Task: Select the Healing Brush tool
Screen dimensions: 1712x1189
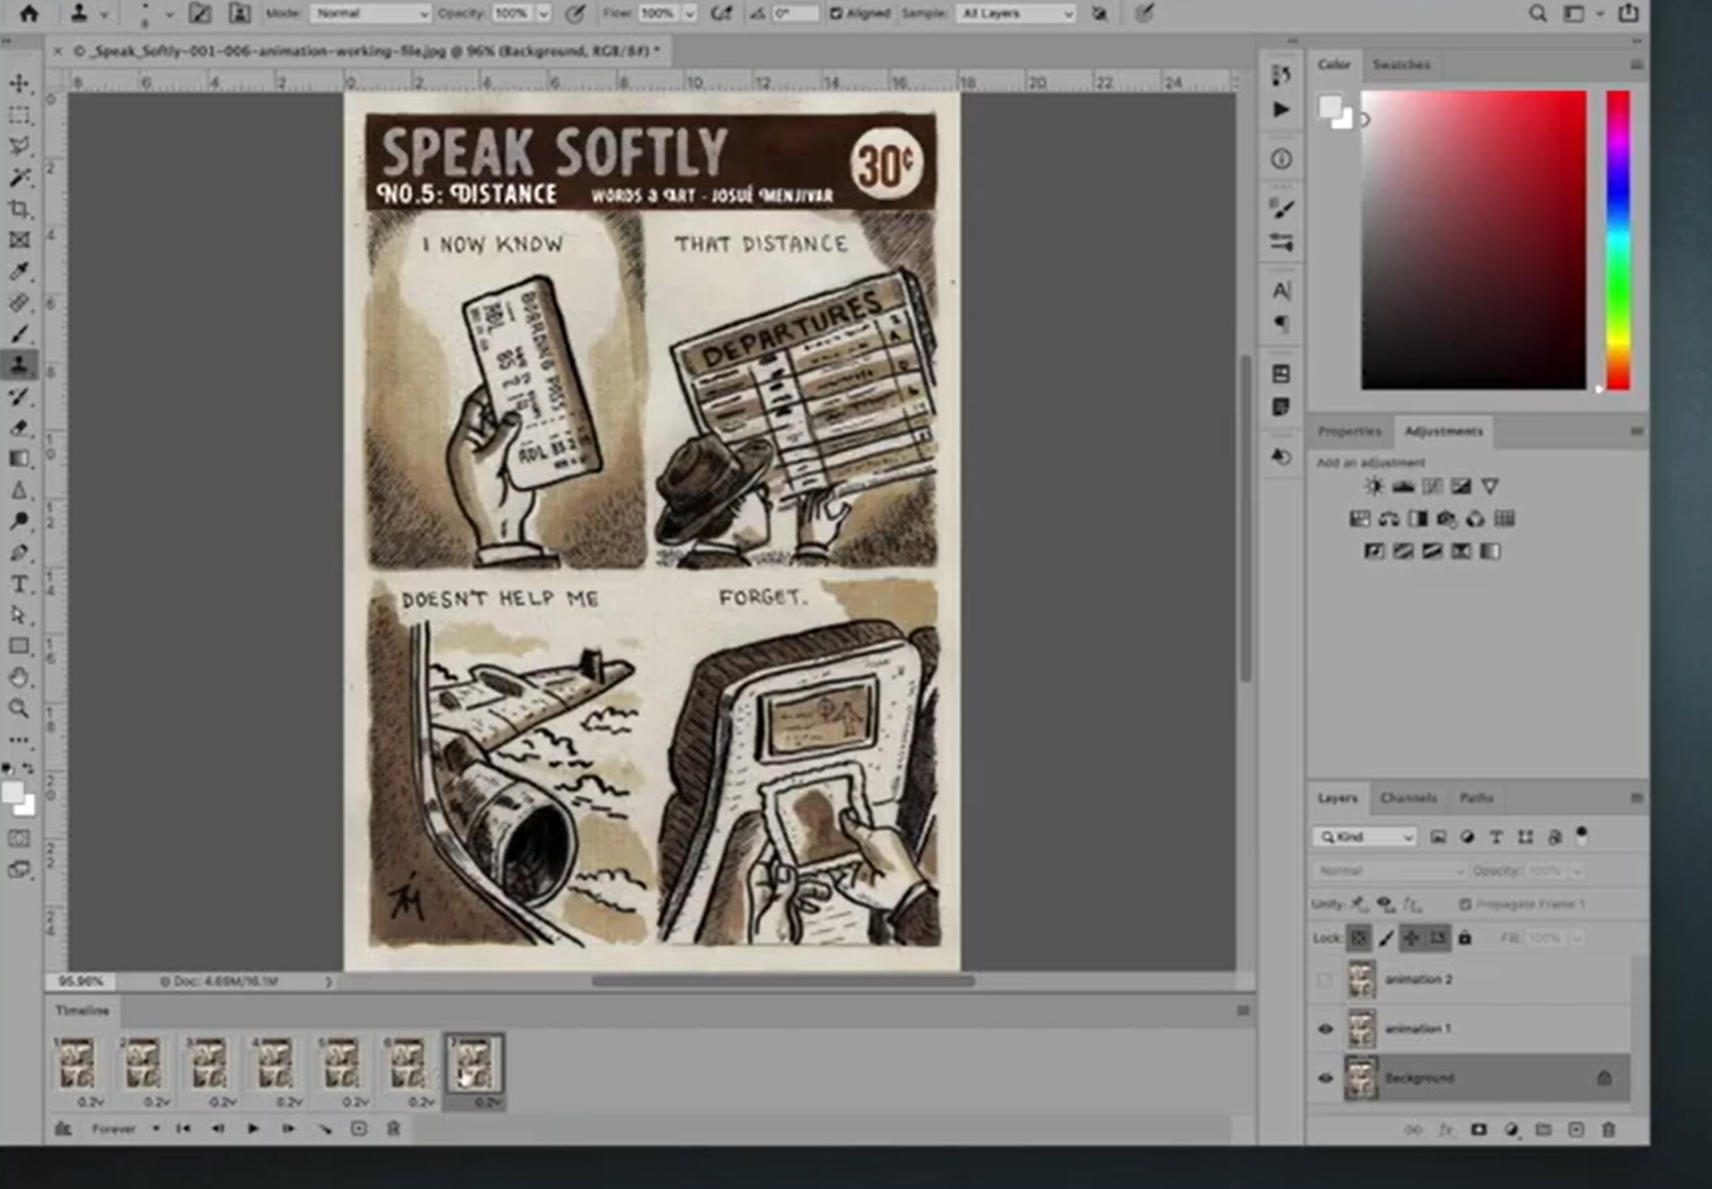Action: 19,302
